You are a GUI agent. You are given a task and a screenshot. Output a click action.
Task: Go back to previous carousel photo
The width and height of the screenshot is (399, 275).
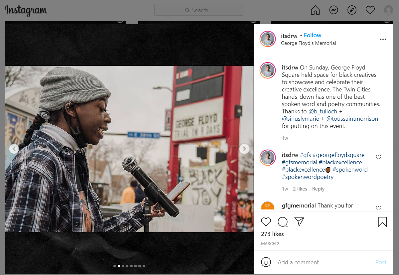(14, 149)
